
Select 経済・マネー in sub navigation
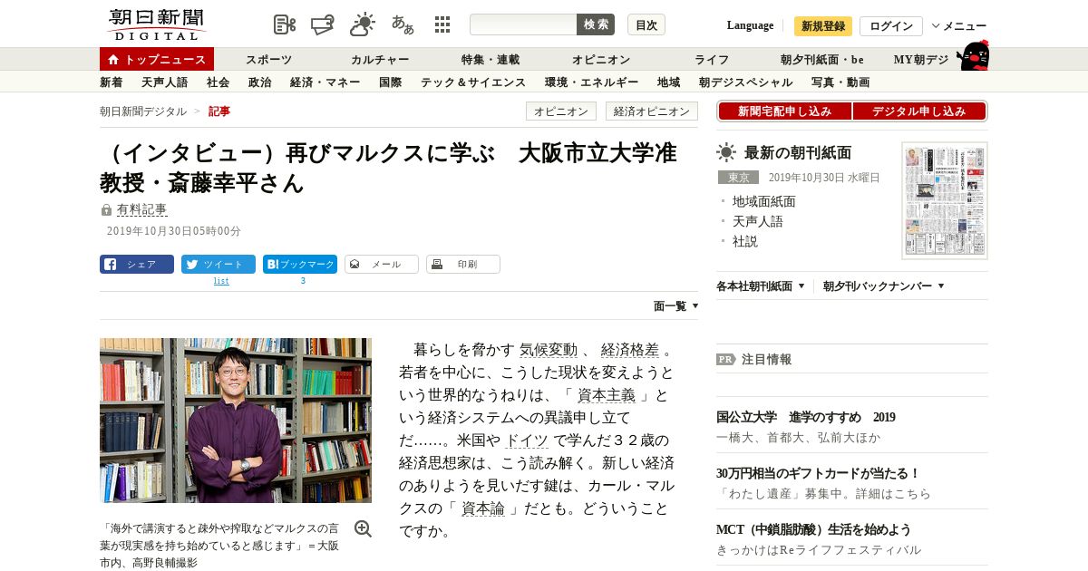(325, 82)
